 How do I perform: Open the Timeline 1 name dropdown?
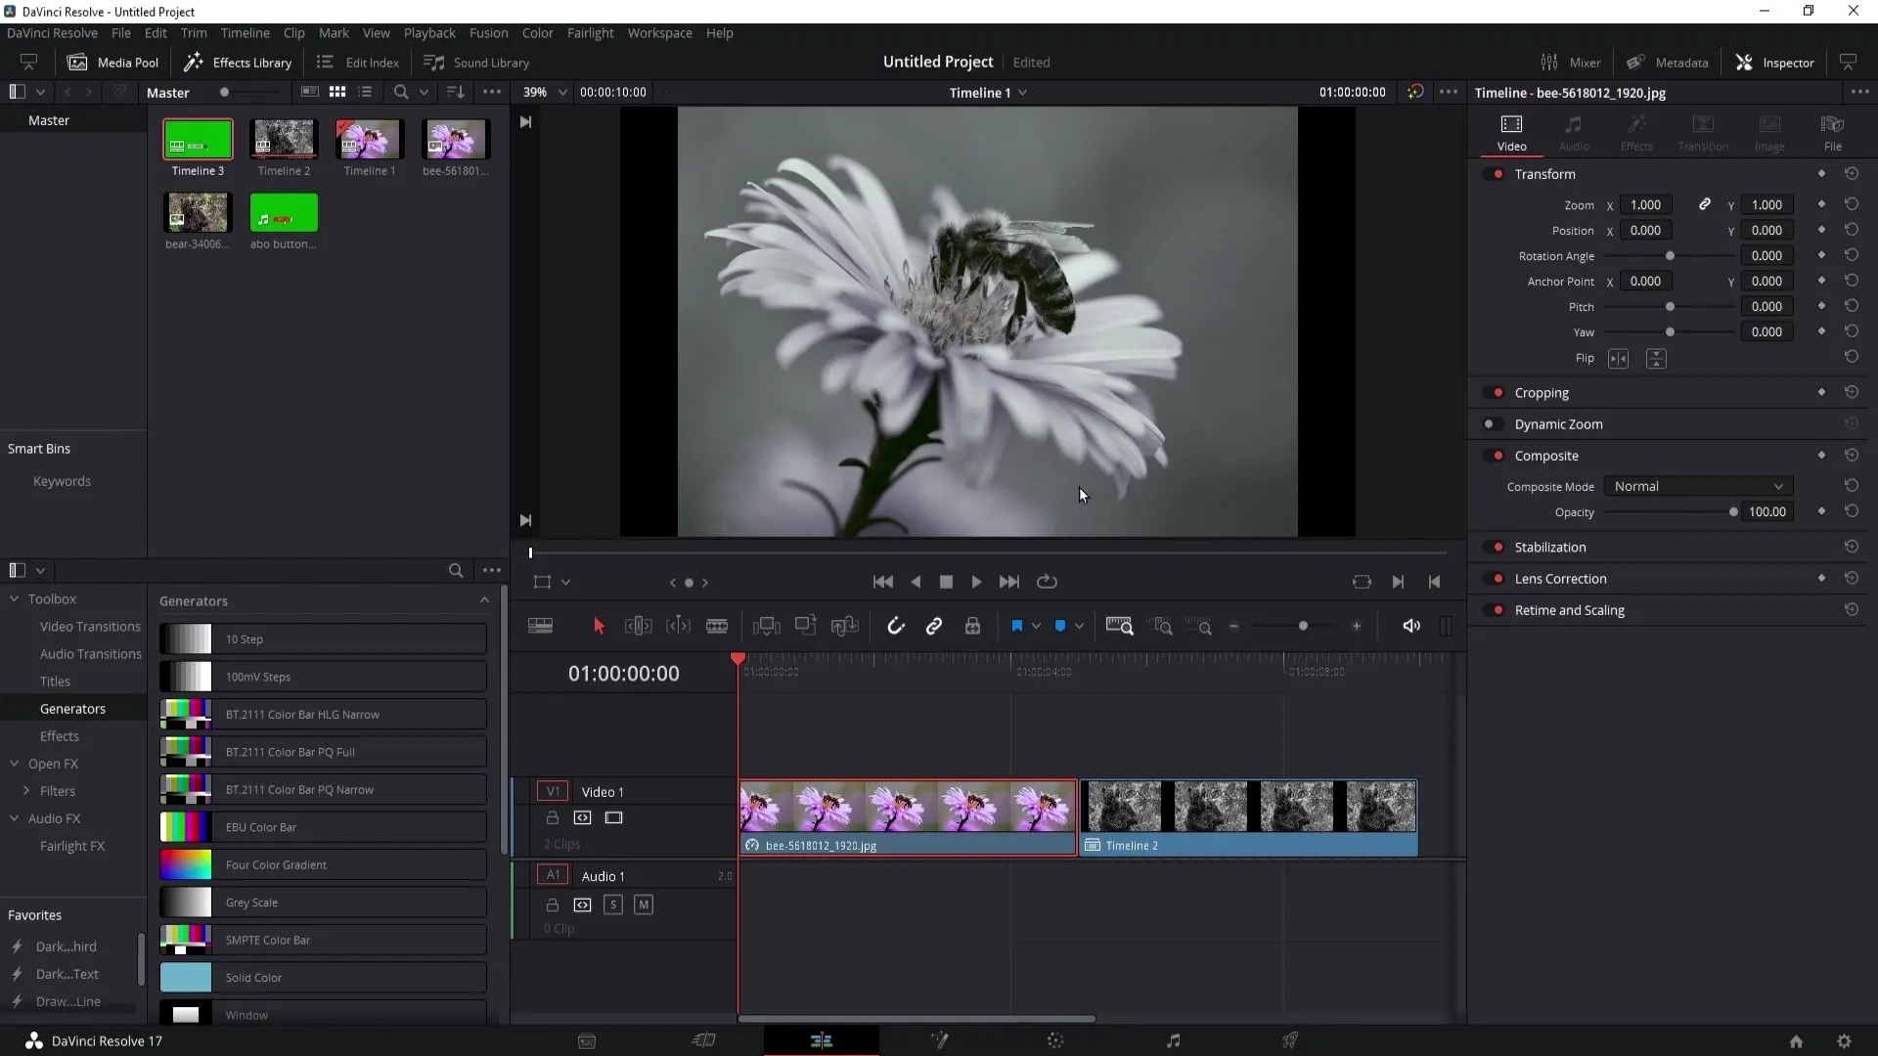[988, 93]
